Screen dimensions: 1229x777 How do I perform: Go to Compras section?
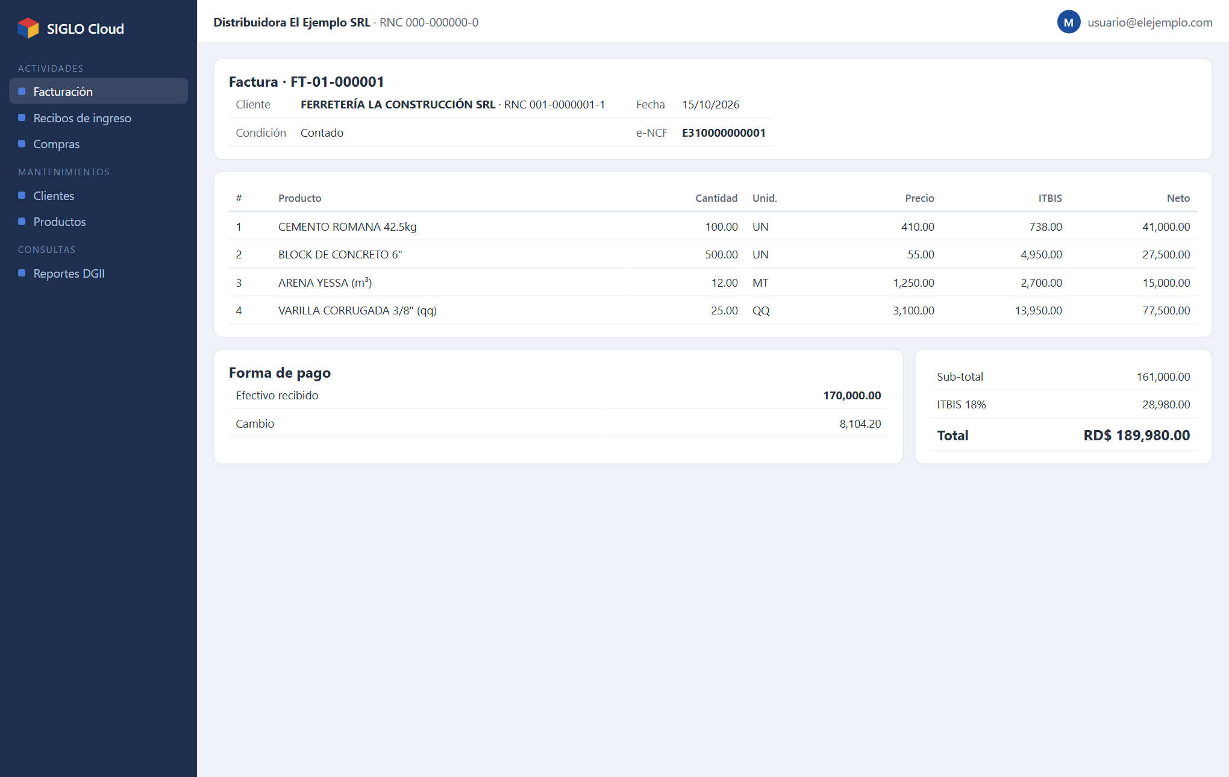pos(98,144)
